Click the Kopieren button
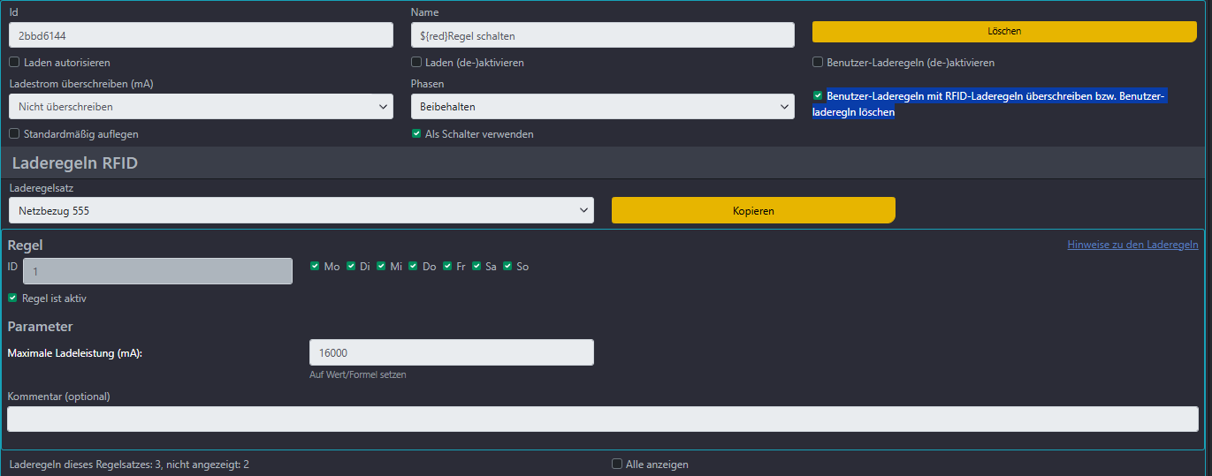The image size is (1212, 476). point(752,211)
